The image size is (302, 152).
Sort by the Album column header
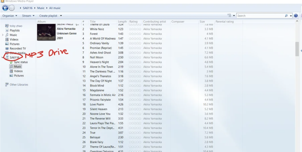pos(41,21)
